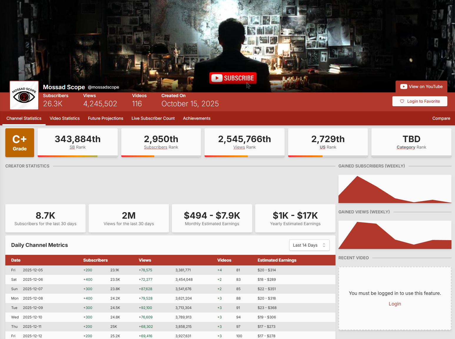455x339 pixels.
Task: Click the YouTube icon in View on YouTube
Action: click(x=403, y=87)
